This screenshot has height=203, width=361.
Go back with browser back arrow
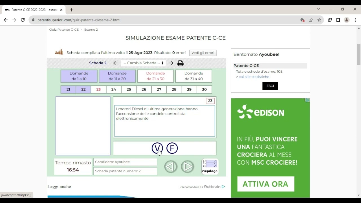(x=6, y=20)
